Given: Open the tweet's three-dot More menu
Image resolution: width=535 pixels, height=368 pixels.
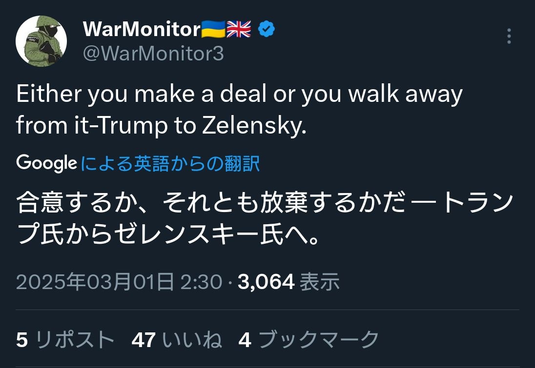Looking at the screenshot, I should 509,37.
